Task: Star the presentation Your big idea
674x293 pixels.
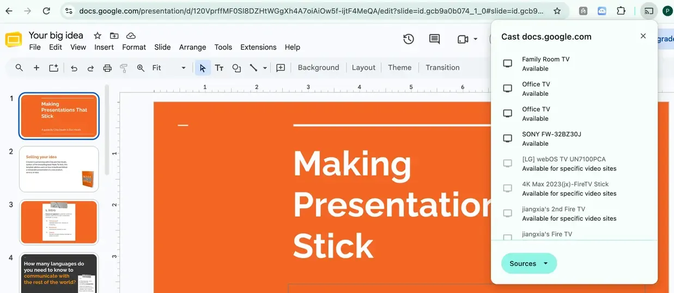Action: (x=98, y=35)
